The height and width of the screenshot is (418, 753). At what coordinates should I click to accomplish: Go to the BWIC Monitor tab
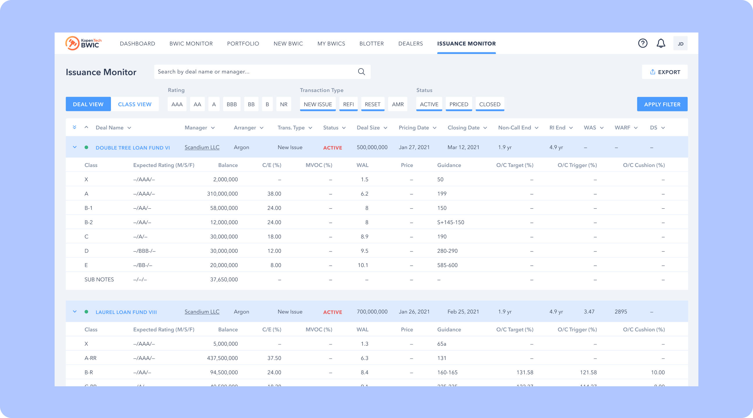(191, 44)
